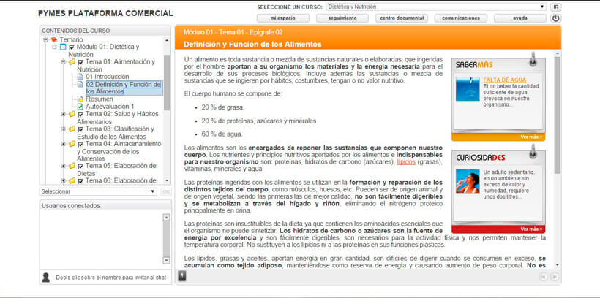Click the main content scroll down arrow

(557, 264)
